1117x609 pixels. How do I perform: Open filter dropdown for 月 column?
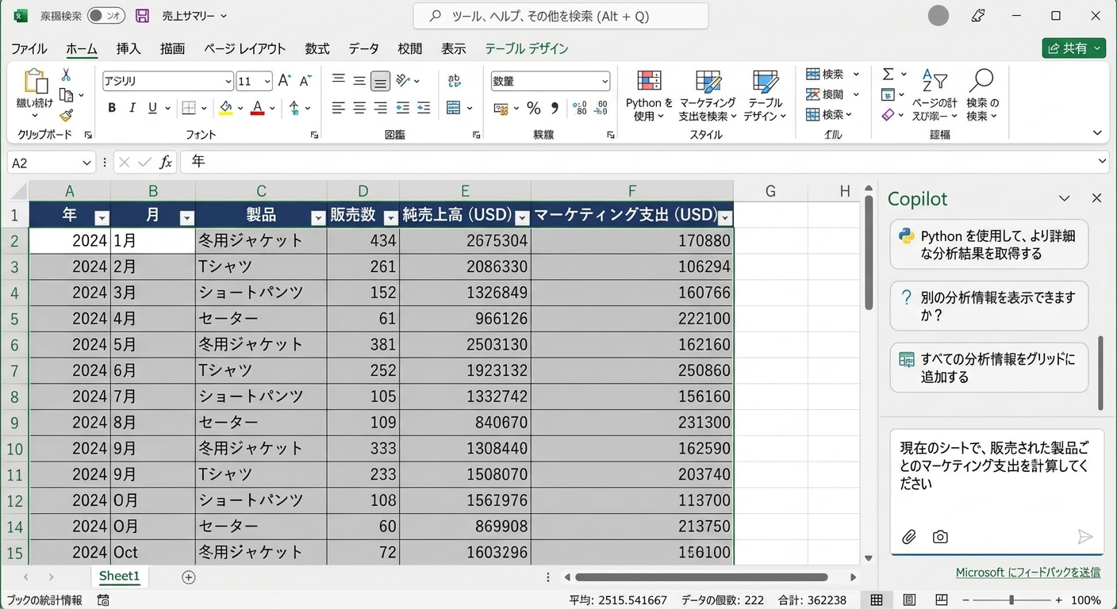(x=186, y=217)
